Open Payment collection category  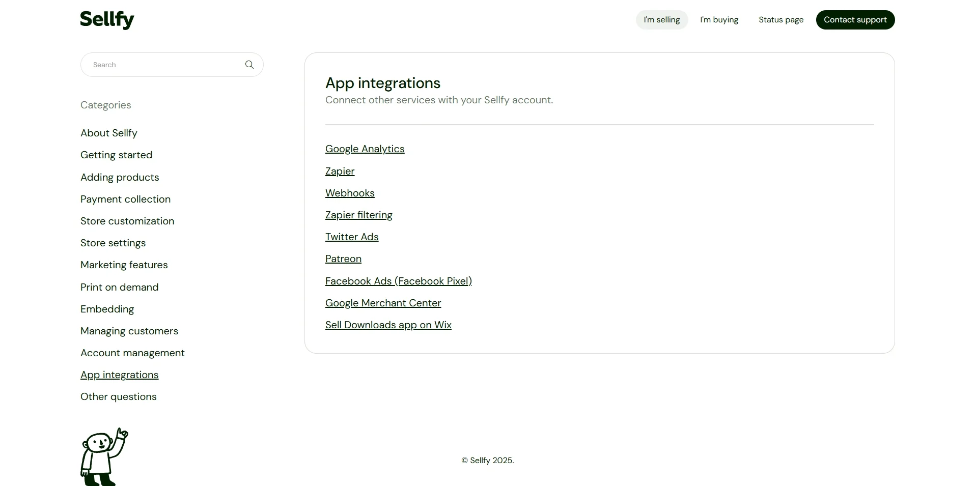(125, 199)
